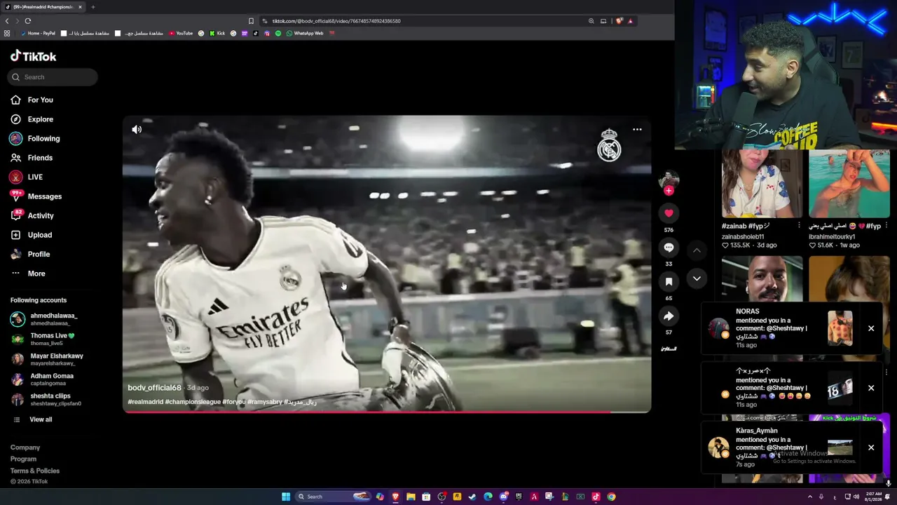Open the Upload page

click(32, 235)
